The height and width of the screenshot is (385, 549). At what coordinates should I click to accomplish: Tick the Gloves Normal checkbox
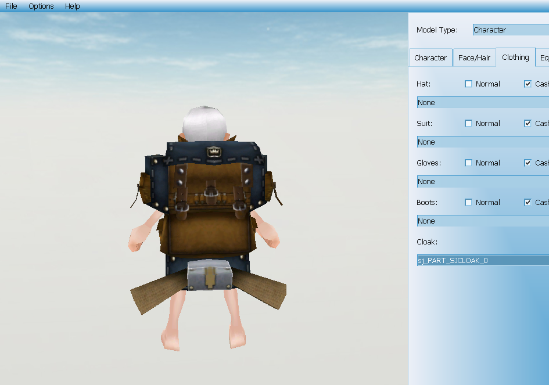point(469,163)
